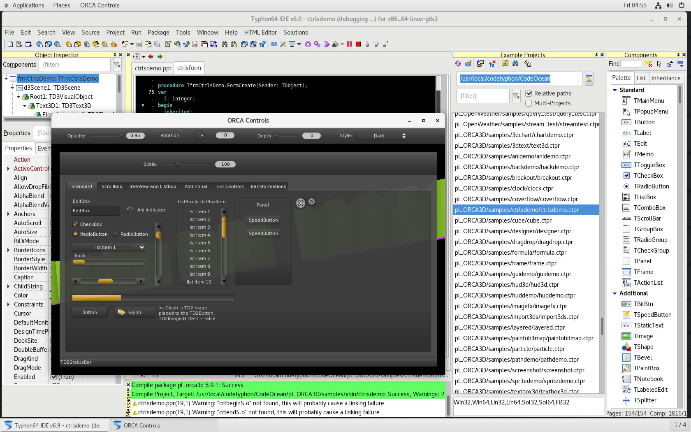
Task: Expand the BorderIcons property
Action: click(x=8, y=250)
